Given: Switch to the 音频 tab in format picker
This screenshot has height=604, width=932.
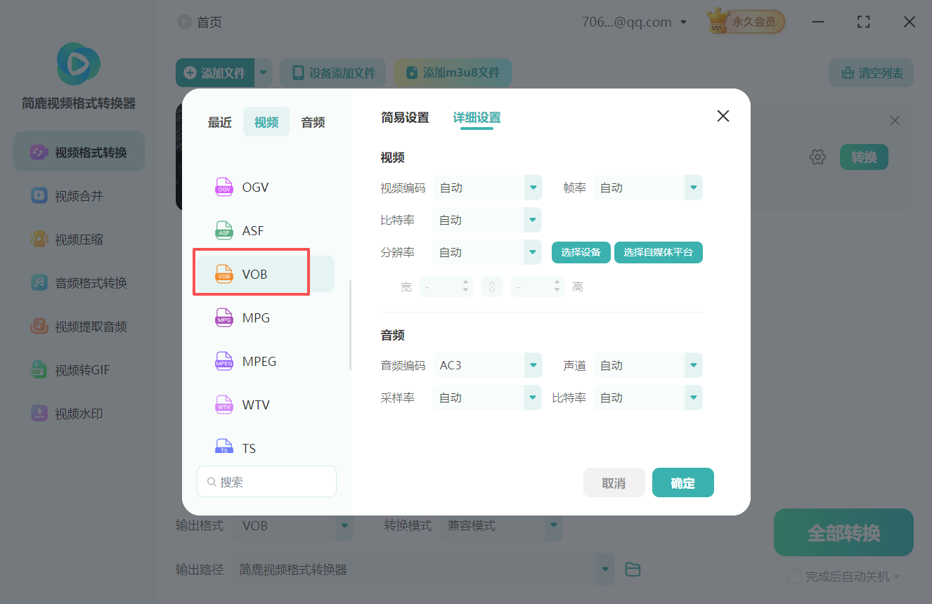Looking at the screenshot, I should click(312, 122).
